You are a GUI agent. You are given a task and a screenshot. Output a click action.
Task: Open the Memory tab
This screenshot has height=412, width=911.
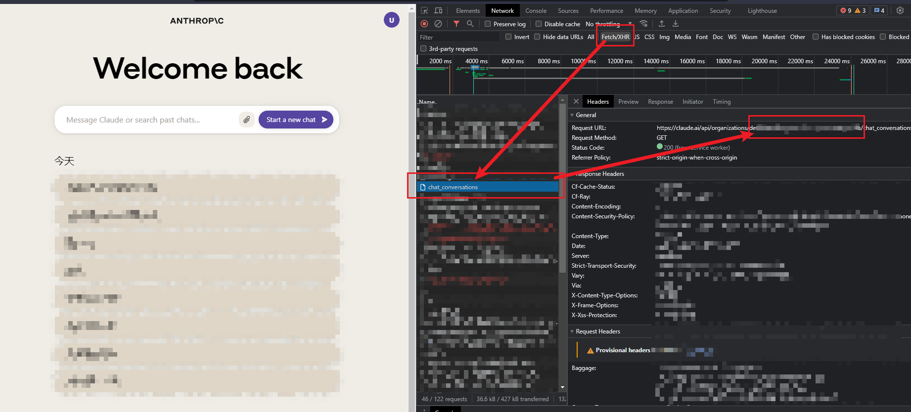645,10
